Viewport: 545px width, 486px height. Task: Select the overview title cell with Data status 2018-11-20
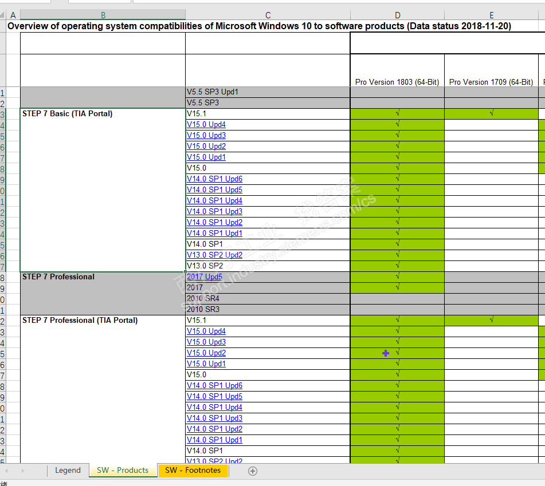pyautogui.click(x=259, y=26)
